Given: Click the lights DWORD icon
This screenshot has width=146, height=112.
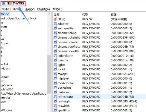Looking at the screenshot, I should click(55, 65).
